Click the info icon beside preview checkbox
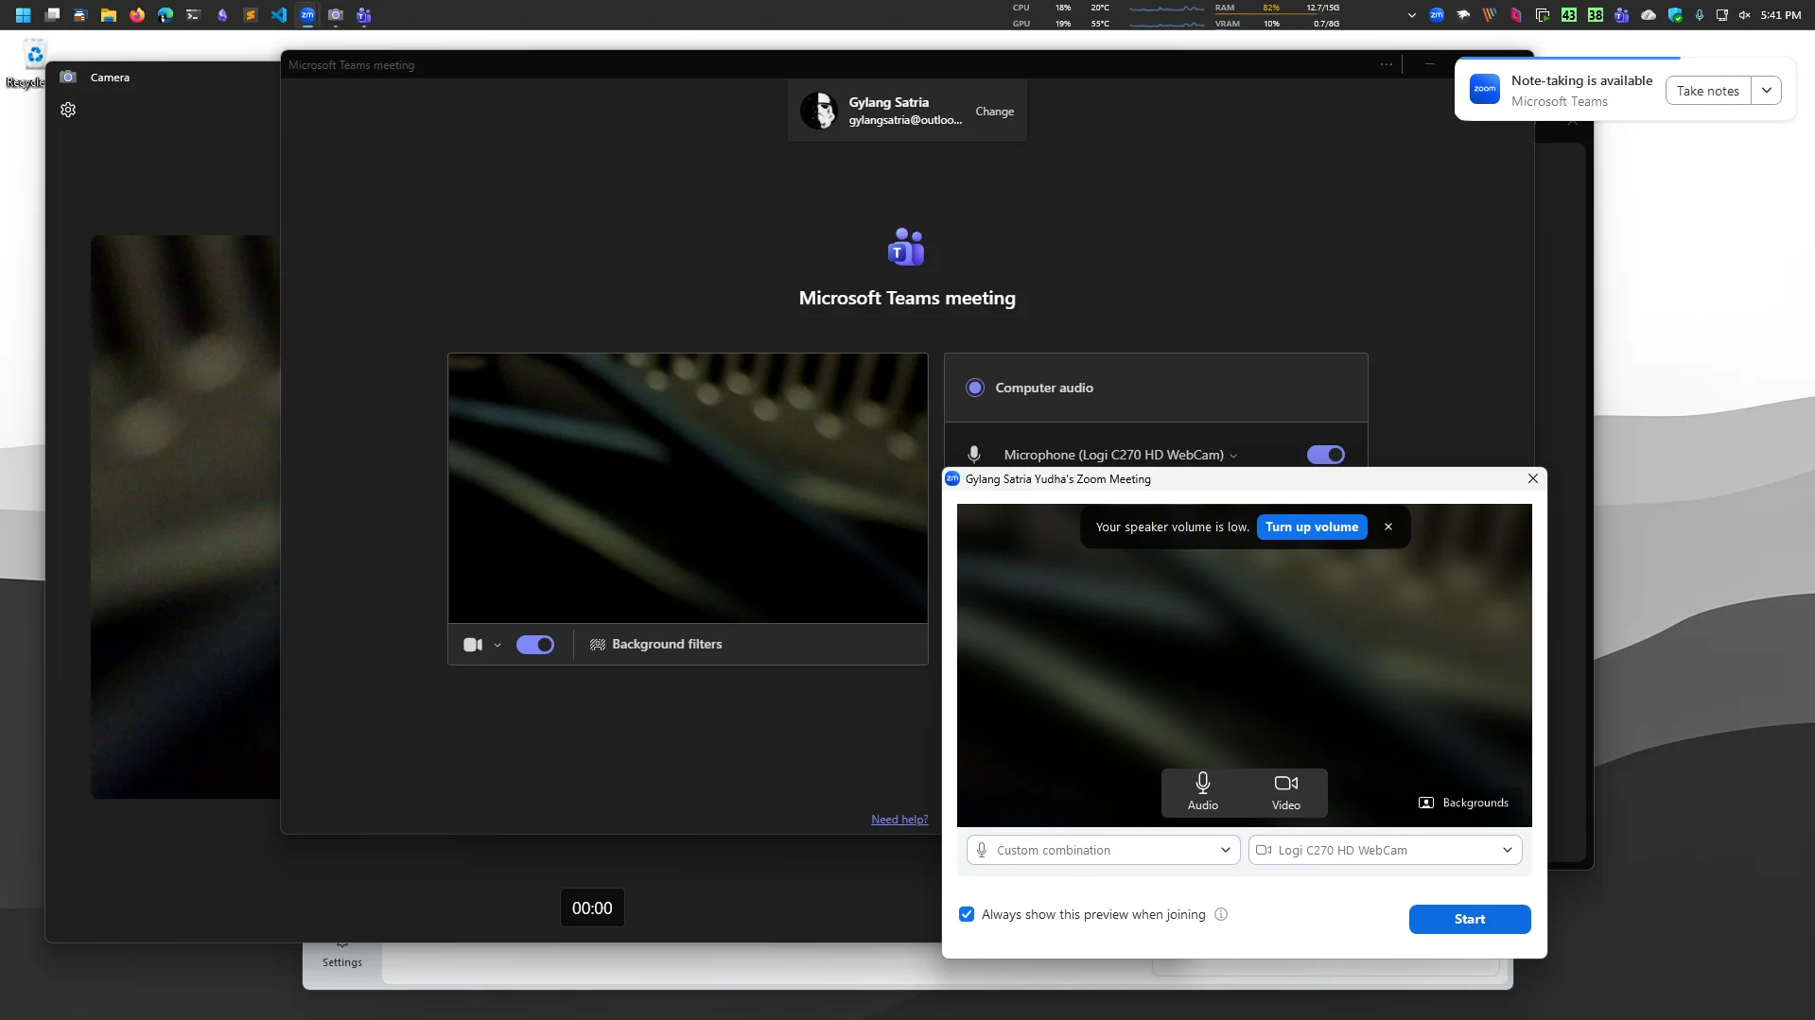 (x=1221, y=914)
